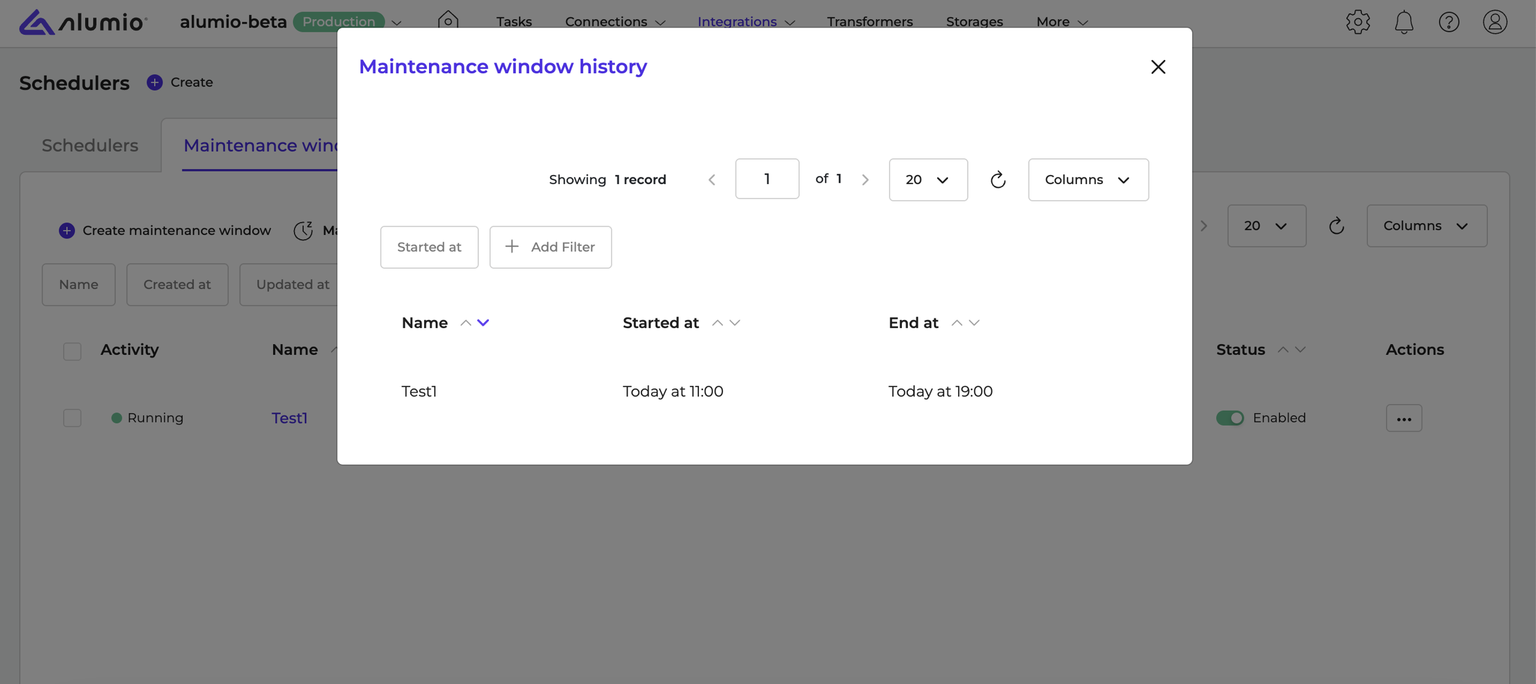This screenshot has height=684, width=1536.
Task: Expand the Production environment dropdown
Action: (x=397, y=22)
